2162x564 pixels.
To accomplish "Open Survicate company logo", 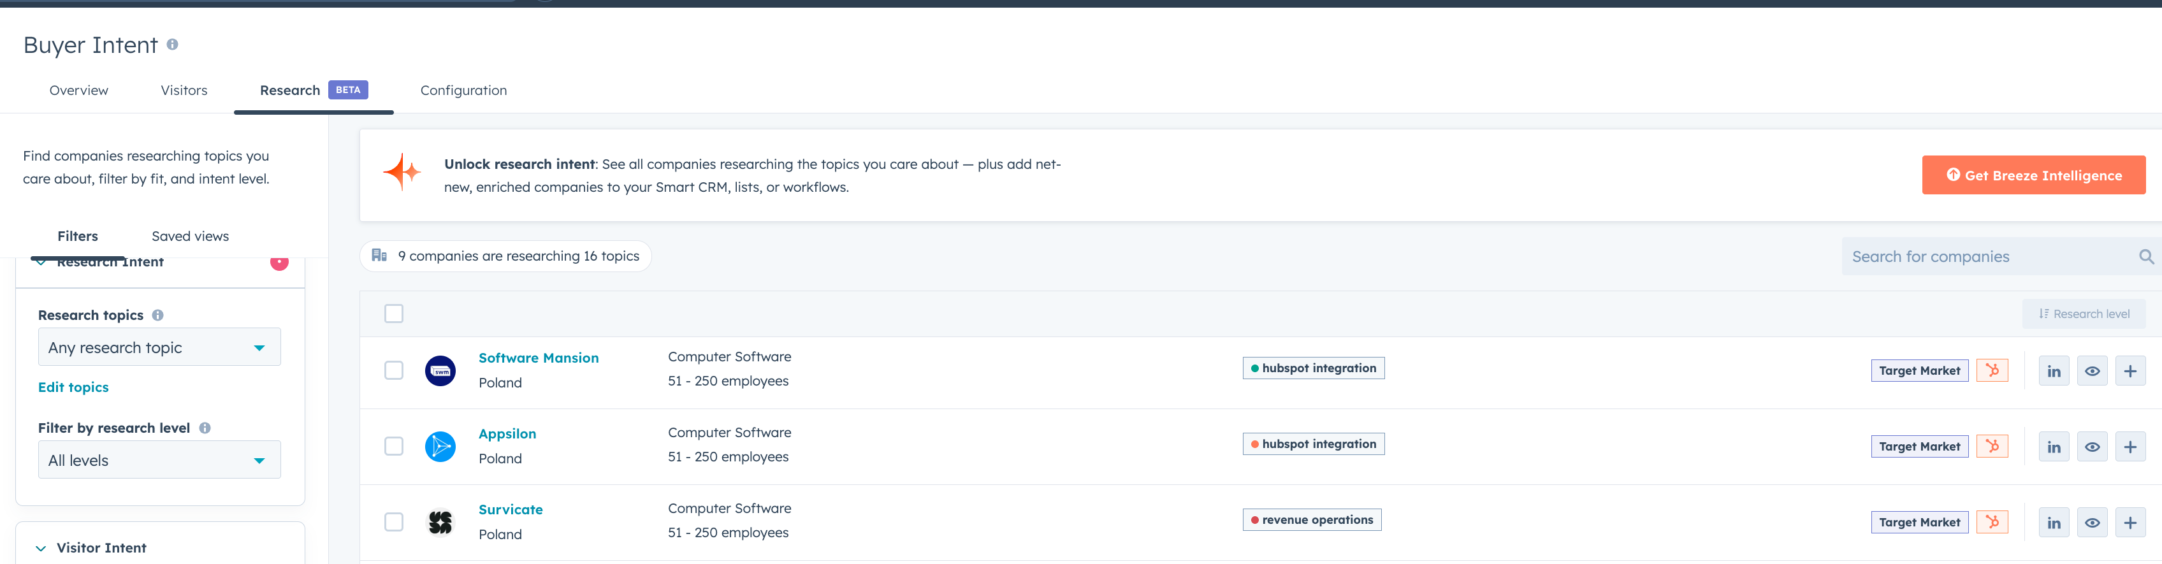I will [440, 522].
